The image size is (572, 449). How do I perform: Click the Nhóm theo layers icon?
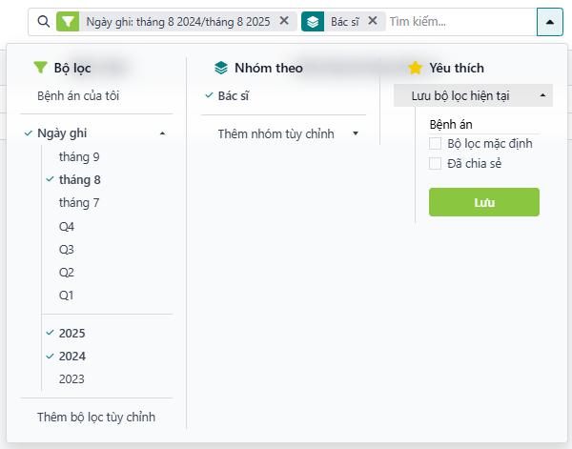[221, 68]
